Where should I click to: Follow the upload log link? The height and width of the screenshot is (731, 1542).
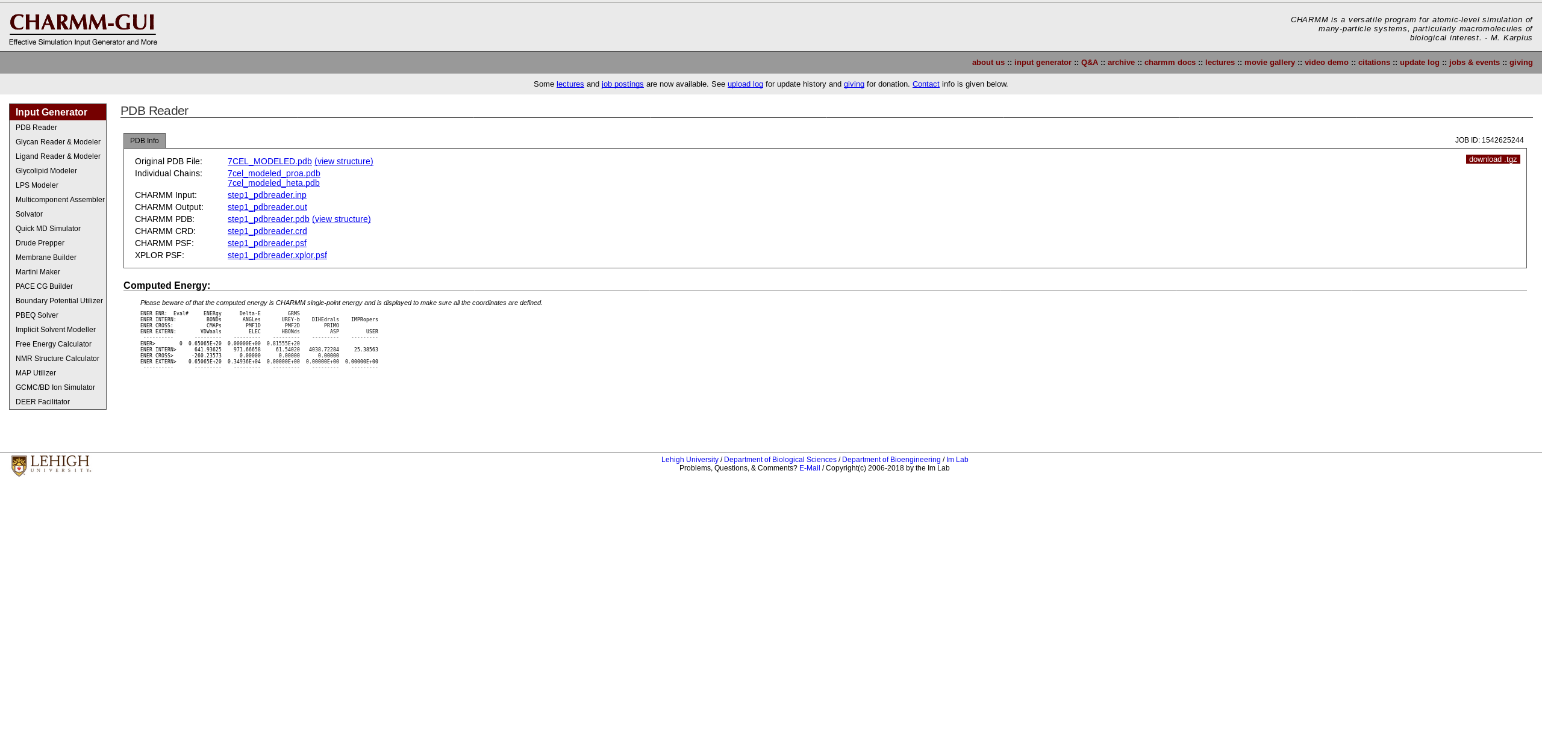[x=745, y=84]
